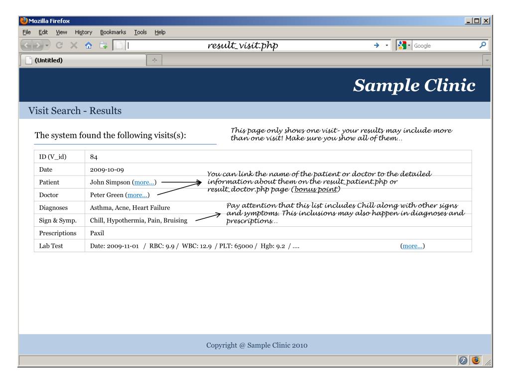Click the Firefox status bar icon
510x382 pixels.
coord(476,360)
